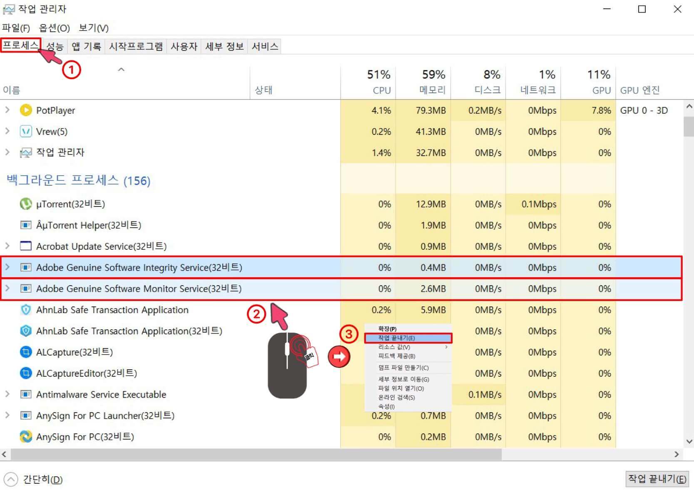Image resolution: width=694 pixels, height=495 pixels.
Task: Expand the 작업 관리자 process row
Action: pos(7,152)
